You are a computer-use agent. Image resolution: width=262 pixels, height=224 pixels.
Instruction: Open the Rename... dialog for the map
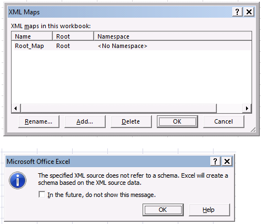39,121
